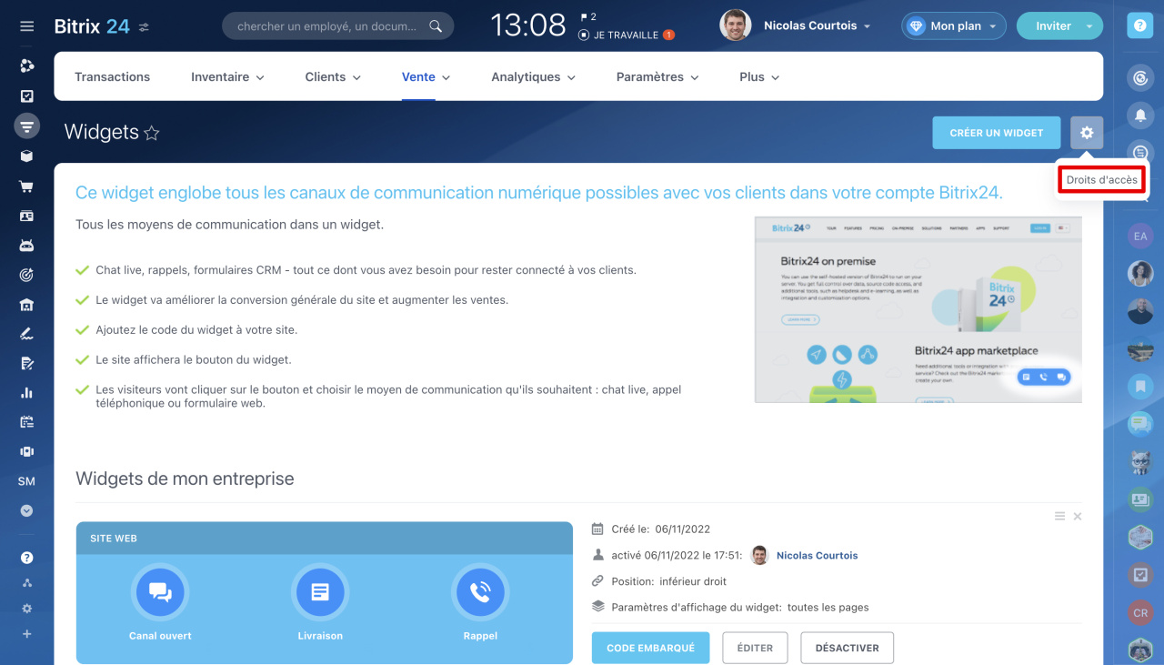
Task: Open Nicolas Courtois link in widget details
Action: pyautogui.click(x=817, y=555)
